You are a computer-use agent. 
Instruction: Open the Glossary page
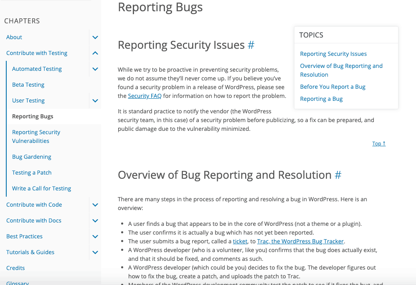click(18, 283)
